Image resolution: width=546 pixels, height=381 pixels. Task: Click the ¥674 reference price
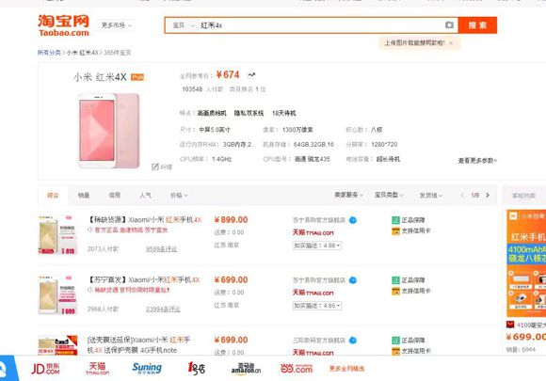[228, 75]
